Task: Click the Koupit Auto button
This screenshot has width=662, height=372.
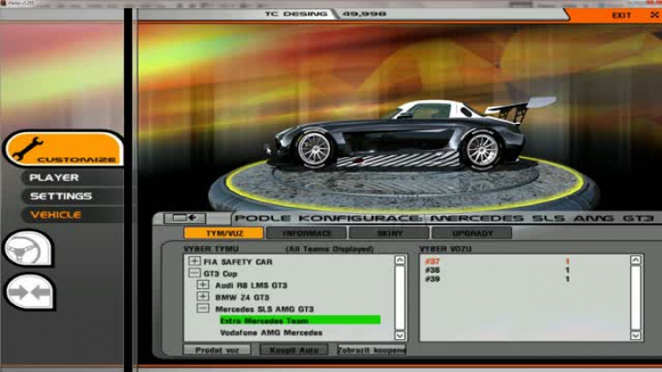Action: pyautogui.click(x=294, y=350)
